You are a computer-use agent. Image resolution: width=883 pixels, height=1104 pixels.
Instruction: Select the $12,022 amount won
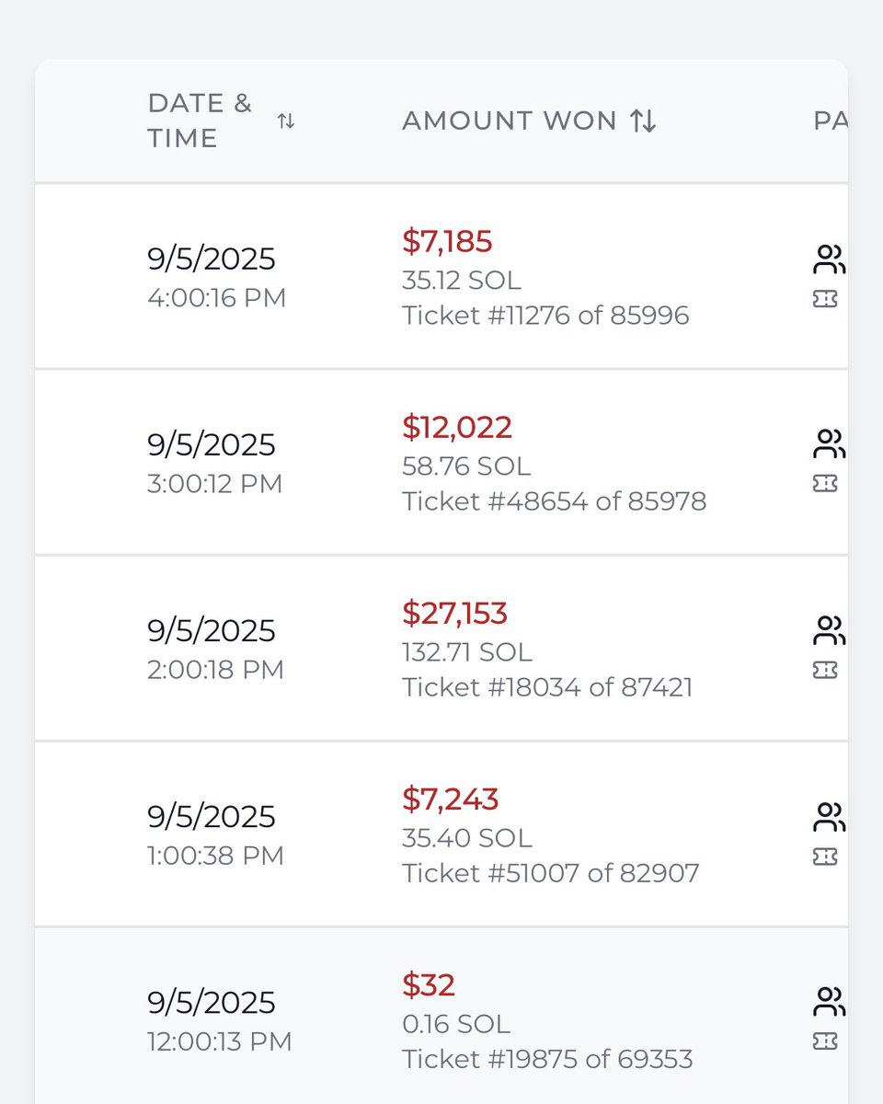(x=457, y=427)
